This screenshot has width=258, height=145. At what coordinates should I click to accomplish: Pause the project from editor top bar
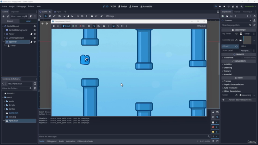click(220, 6)
